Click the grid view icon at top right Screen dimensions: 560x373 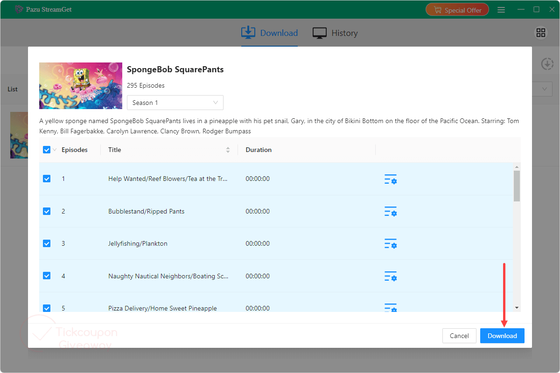pos(541,33)
